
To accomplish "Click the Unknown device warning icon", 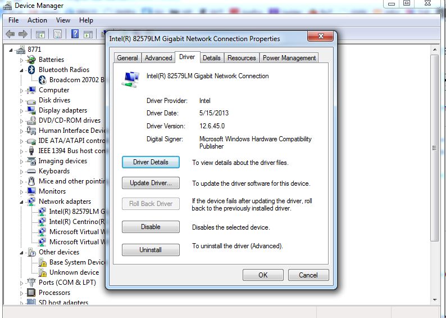I will point(42,272).
